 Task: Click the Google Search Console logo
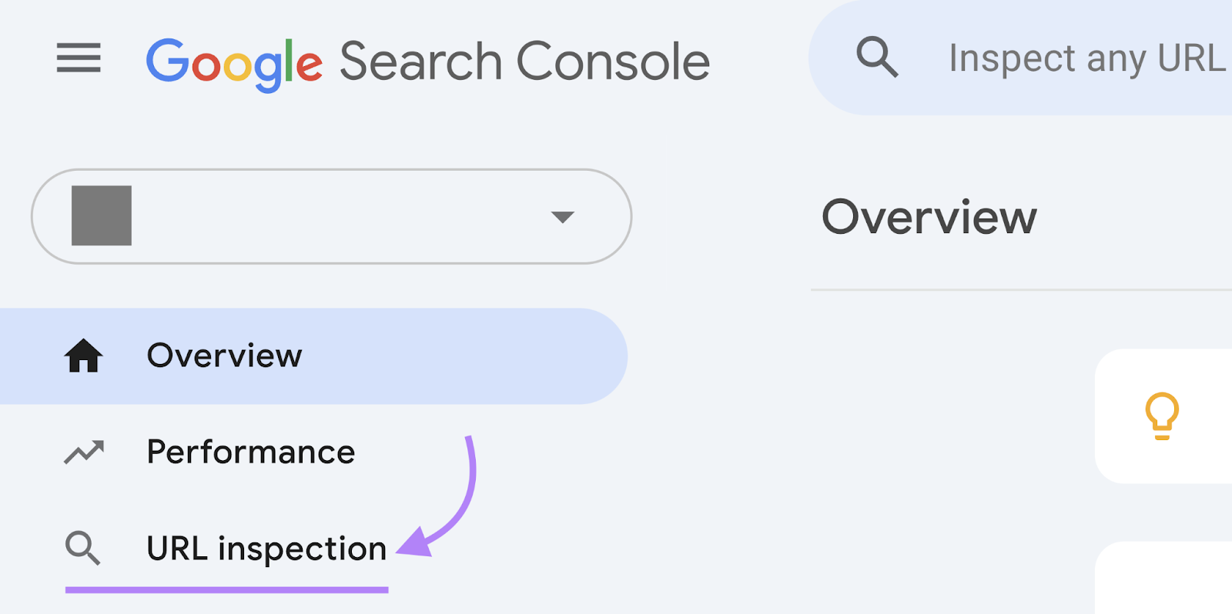coord(429,61)
